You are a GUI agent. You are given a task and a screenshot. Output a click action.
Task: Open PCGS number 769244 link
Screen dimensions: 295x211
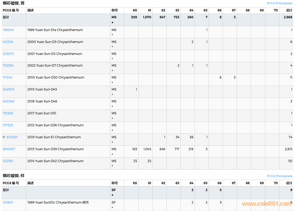coord(8,30)
